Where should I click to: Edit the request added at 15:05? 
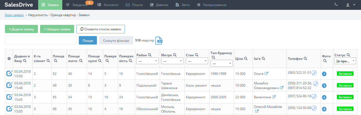[9, 109]
